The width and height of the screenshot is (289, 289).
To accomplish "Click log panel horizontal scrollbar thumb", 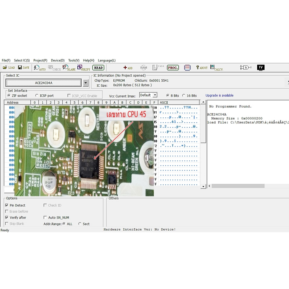I will pyautogui.click(x=238, y=186).
